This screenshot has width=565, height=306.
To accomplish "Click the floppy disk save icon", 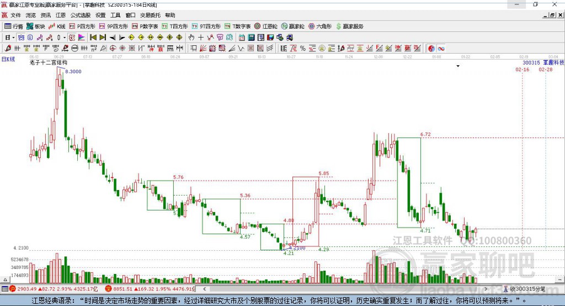I will point(270,38).
